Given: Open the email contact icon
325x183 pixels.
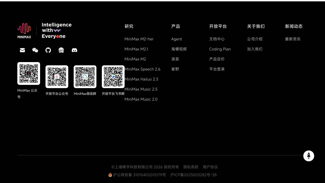Looking at the screenshot, I should tap(22, 50).
